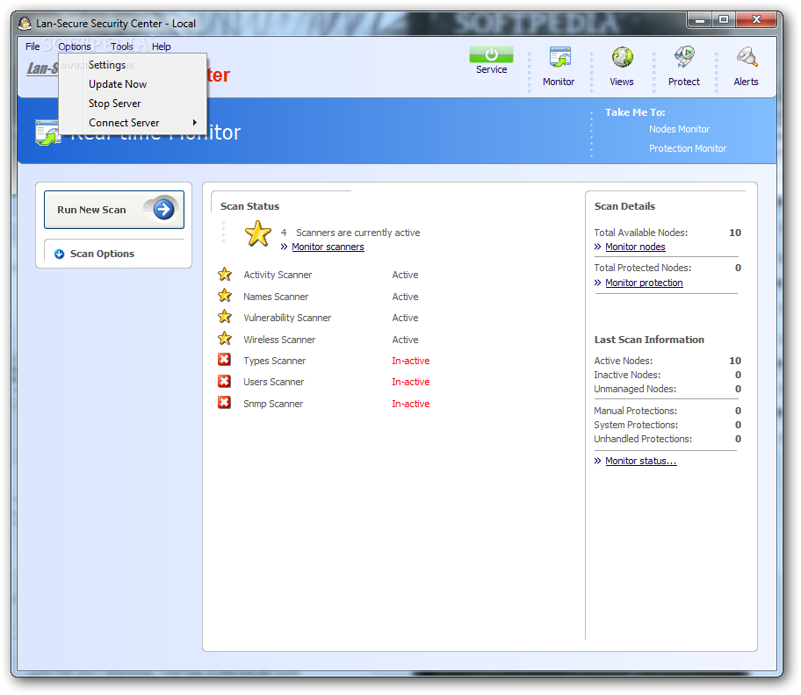Screen dimensions: 801x695
Task: Follow the Monitor protection link
Action: coord(644,283)
